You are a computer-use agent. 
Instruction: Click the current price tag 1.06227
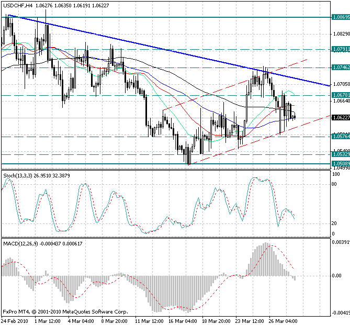coord(341,117)
